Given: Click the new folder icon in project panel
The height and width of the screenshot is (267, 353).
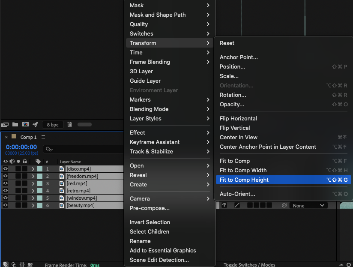Looking at the screenshot, I should tap(15, 124).
